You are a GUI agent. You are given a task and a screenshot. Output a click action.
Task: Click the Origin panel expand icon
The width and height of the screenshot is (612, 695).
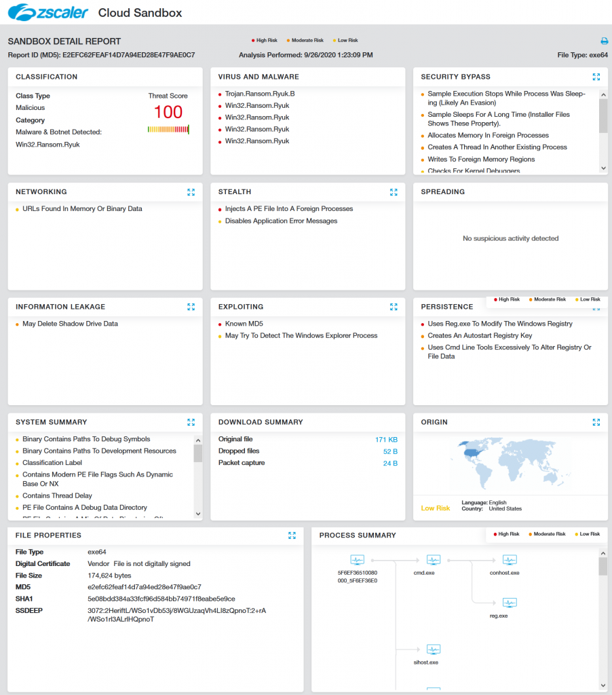[x=596, y=422]
